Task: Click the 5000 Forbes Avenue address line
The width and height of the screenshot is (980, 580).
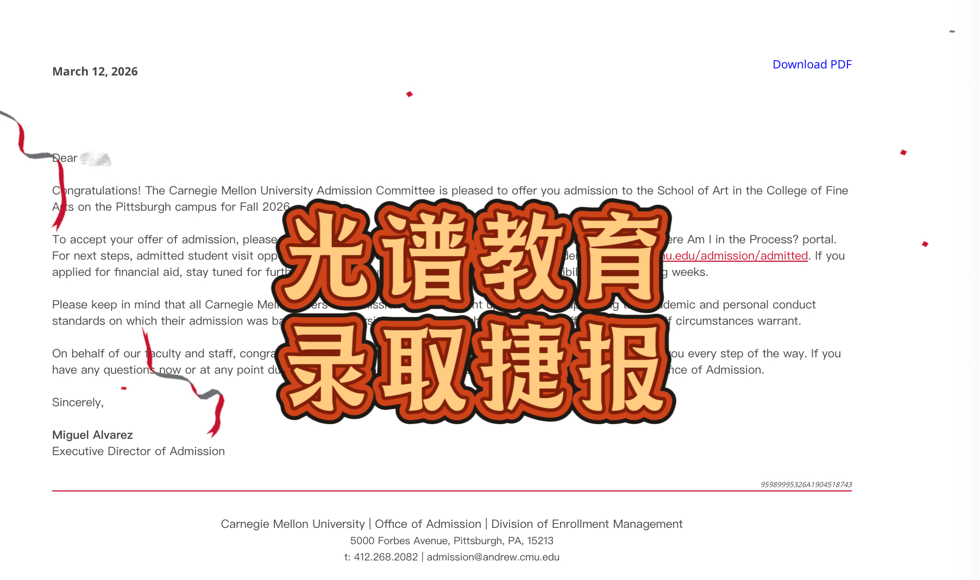Action: (x=451, y=541)
